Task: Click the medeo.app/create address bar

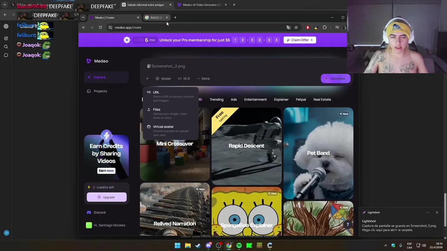Action: pyautogui.click(x=196, y=28)
